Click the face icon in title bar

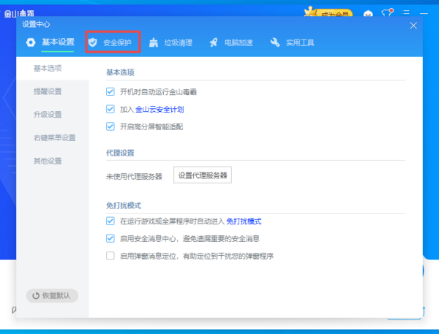(x=368, y=13)
